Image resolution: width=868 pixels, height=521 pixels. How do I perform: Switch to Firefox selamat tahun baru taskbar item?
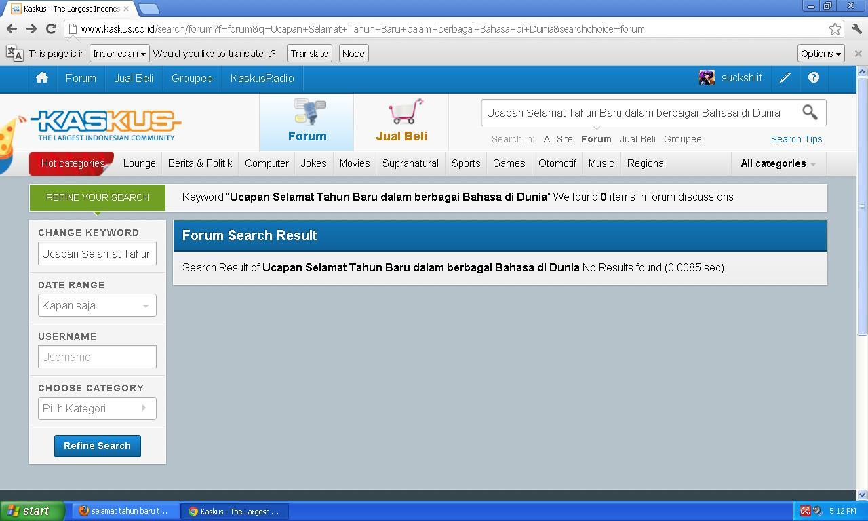point(126,511)
